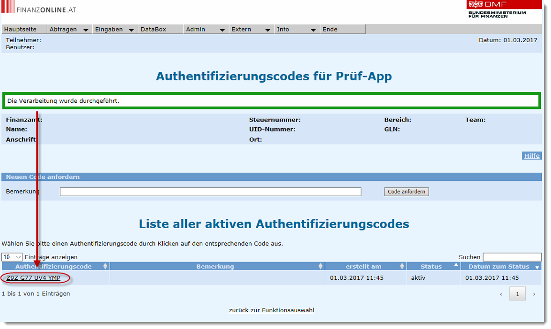Sort by 'erstellt am' column arrows
Viewport: 551px width, 329px height.
(x=402, y=266)
